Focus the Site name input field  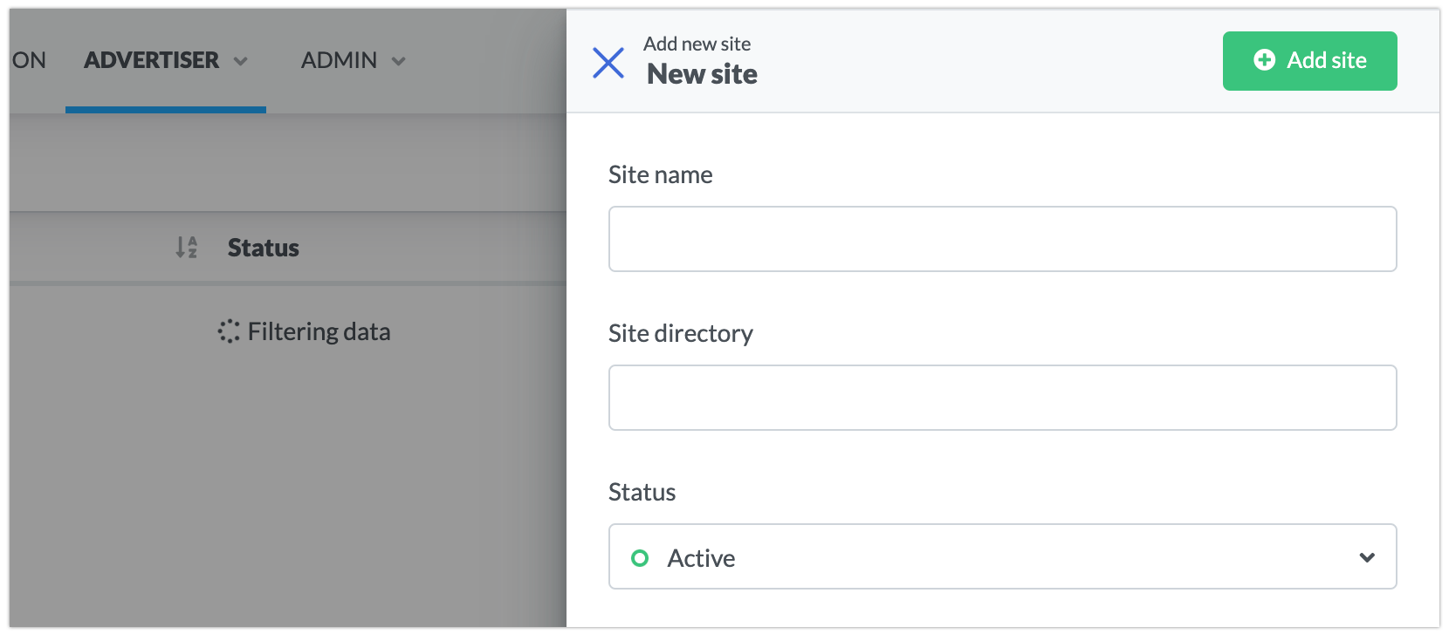1002,239
